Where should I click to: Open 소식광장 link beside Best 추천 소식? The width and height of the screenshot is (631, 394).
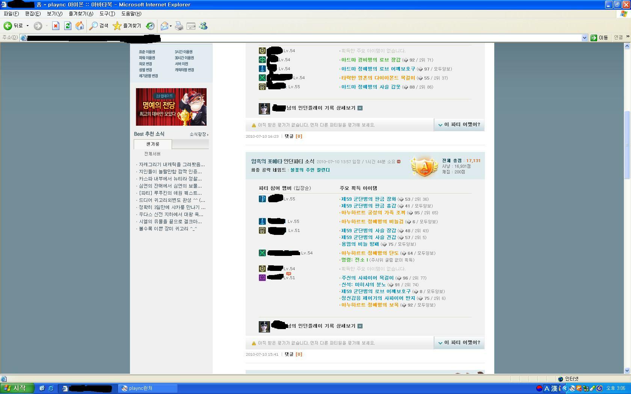198,134
